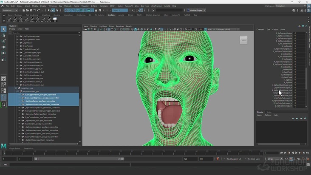Switch to the Sculpting shelf tab

[x=45, y=15]
